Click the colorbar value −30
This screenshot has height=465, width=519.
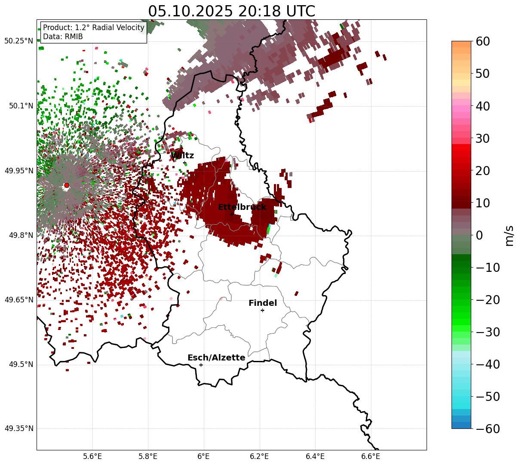tap(488, 332)
